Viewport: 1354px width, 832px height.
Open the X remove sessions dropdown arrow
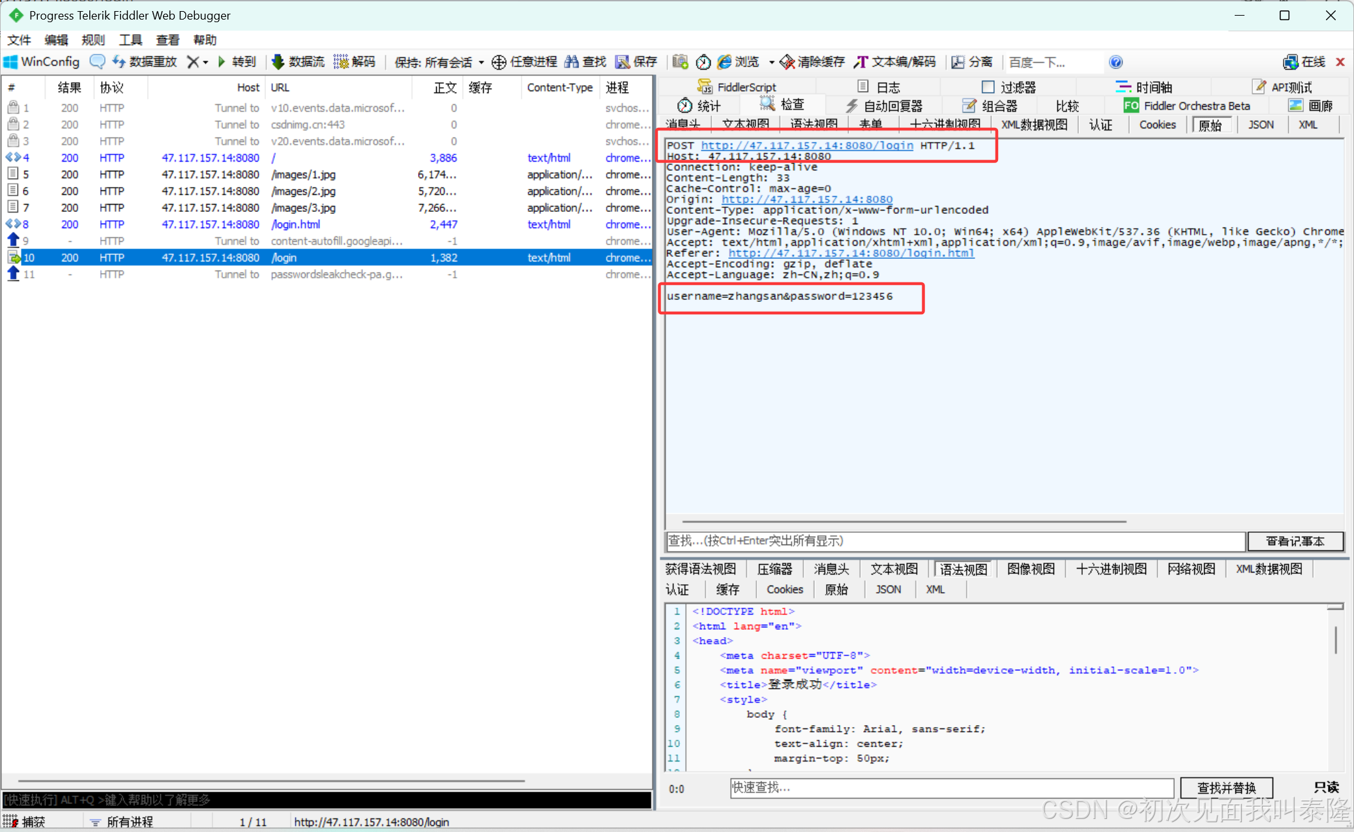(x=205, y=62)
